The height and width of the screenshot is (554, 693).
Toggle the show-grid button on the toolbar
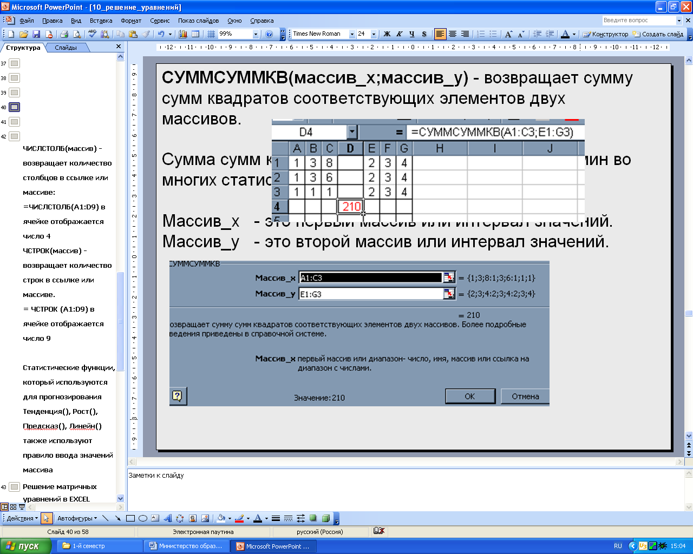click(211, 34)
